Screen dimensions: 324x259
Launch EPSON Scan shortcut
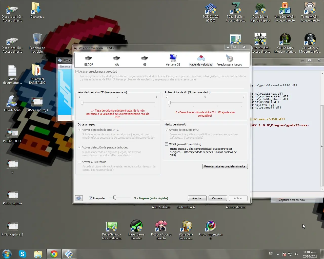click(x=12, y=104)
